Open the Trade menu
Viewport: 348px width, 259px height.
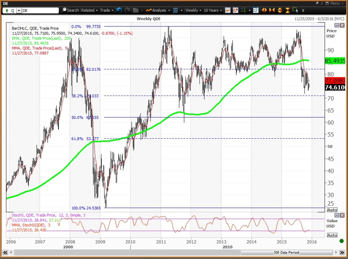point(106,10)
